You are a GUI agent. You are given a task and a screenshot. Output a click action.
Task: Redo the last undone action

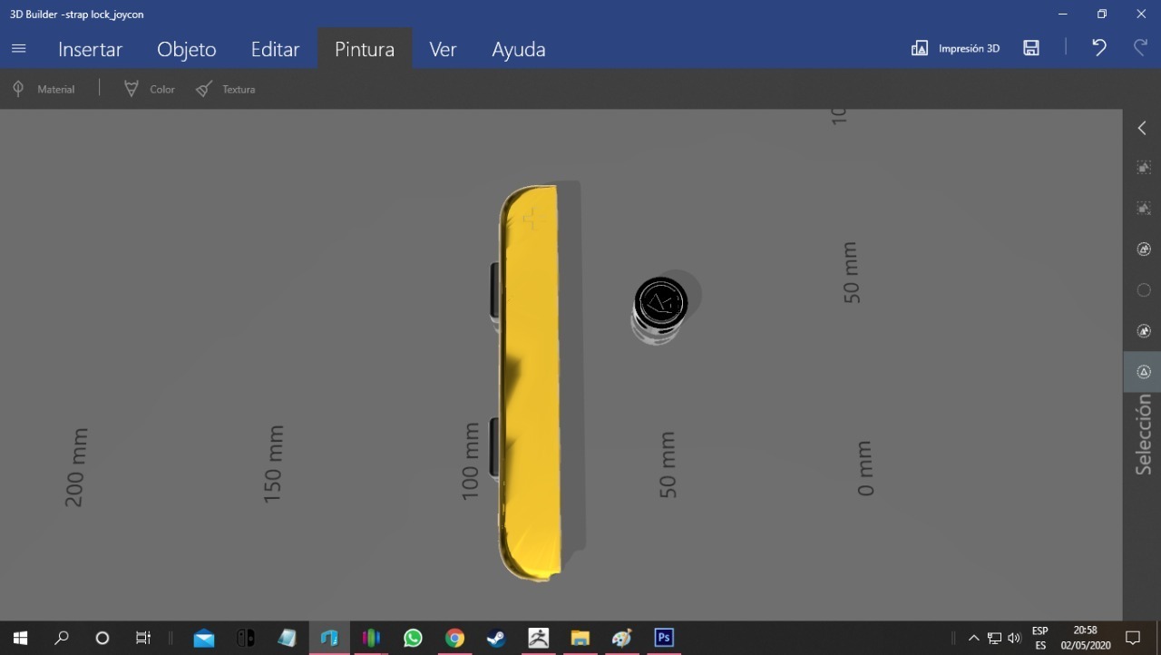[1140, 48]
